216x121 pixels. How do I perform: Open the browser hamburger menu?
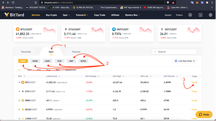(x=212, y=3)
